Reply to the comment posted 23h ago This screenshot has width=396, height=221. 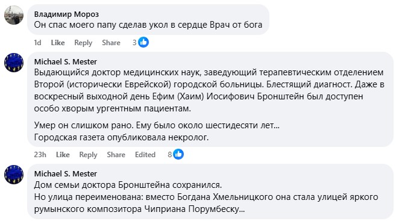tap(88, 155)
